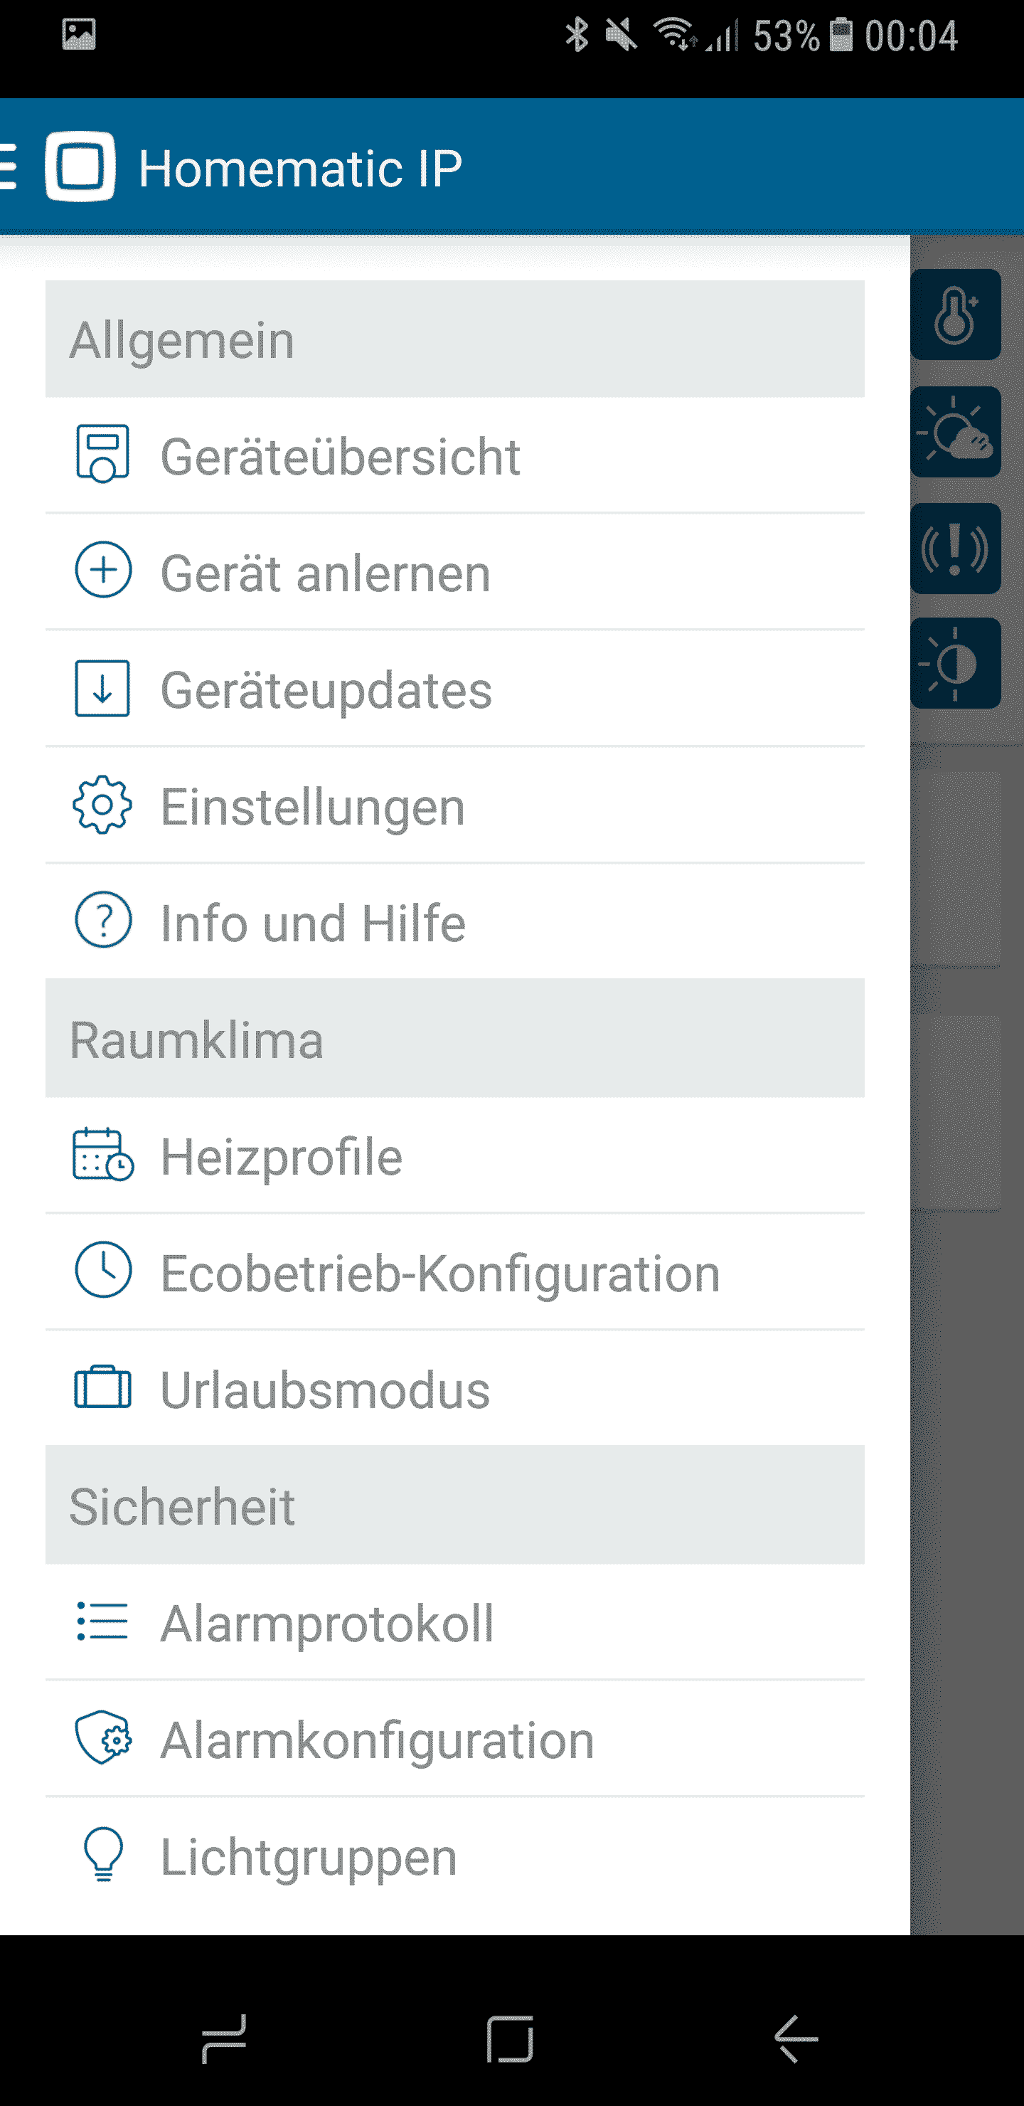Choose Urlaubsmodus from the menu
Image resolution: width=1024 pixels, height=2106 pixels.
(x=325, y=1390)
